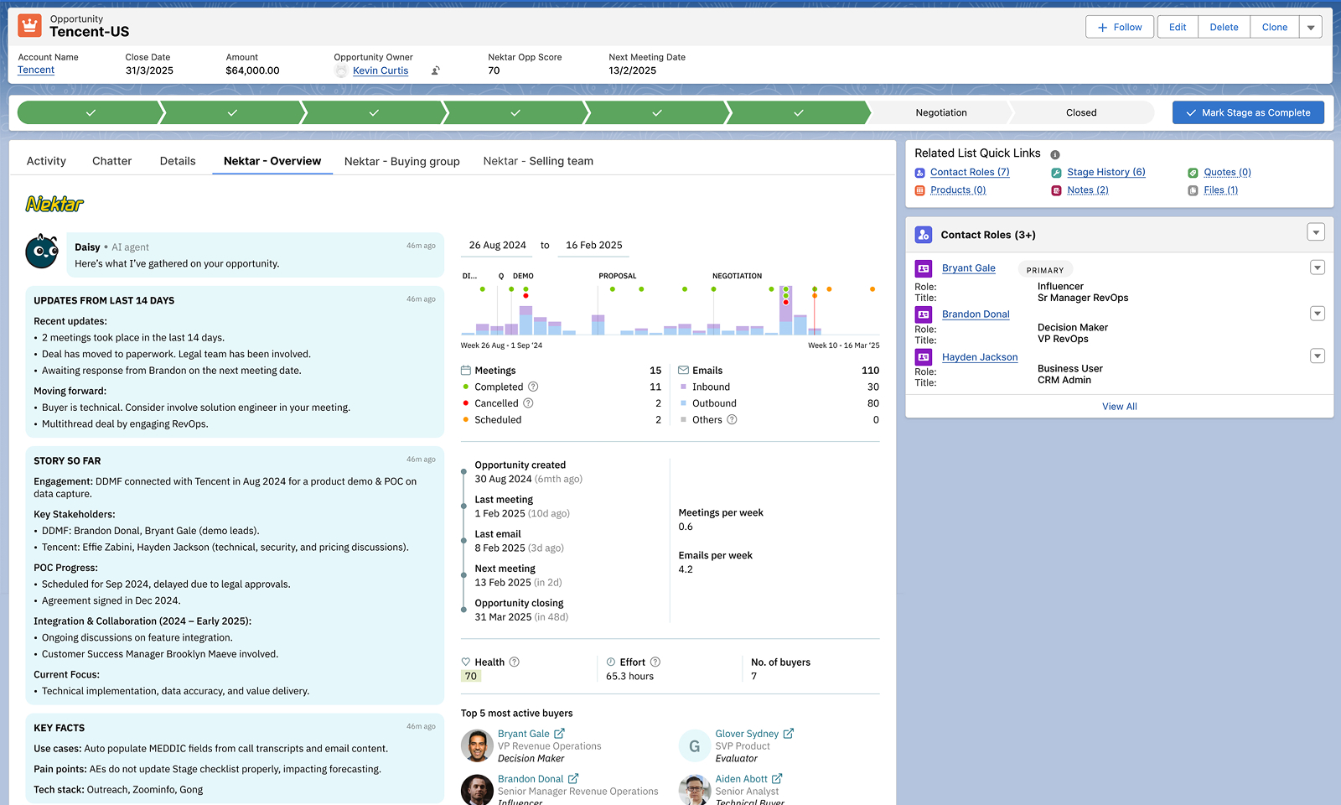Open Brandon Donal's external link icon in top buyers

tap(573, 779)
